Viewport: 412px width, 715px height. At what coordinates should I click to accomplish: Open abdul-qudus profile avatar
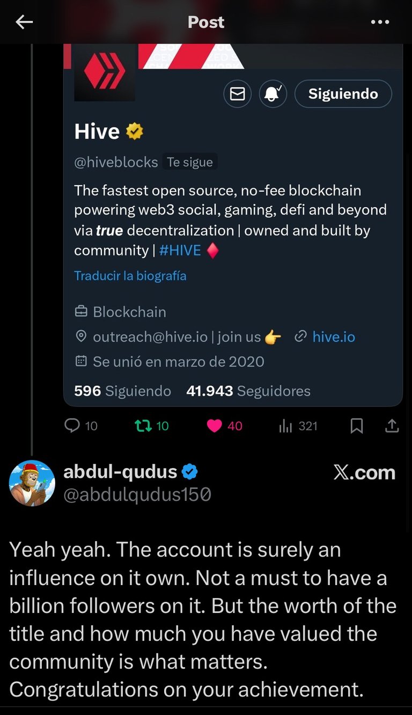click(x=32, y=483)
